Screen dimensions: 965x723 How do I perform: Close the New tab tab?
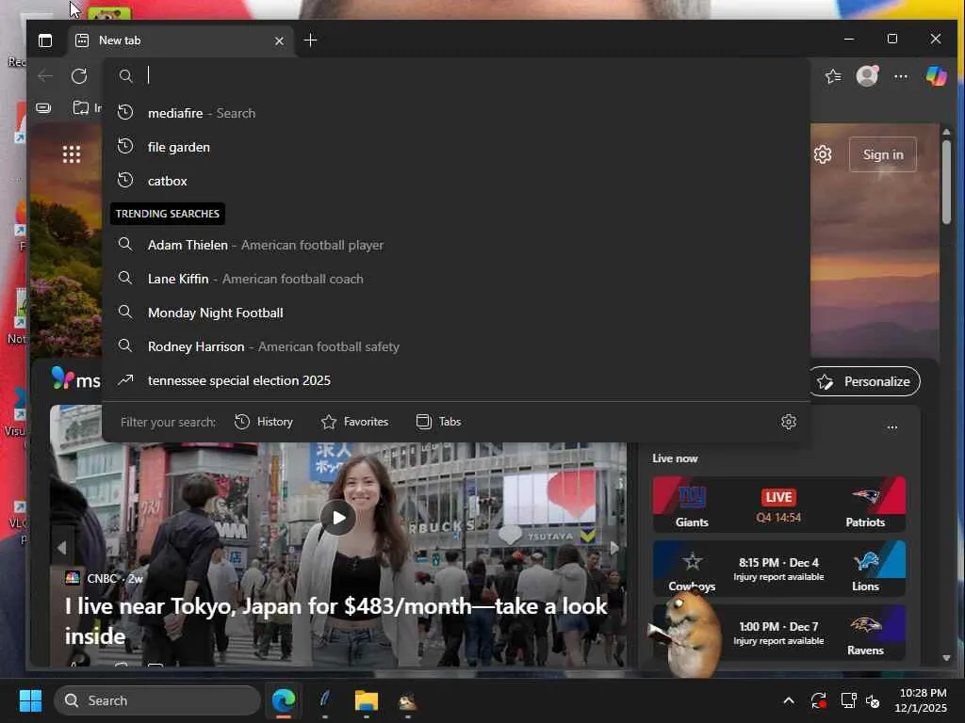279,40
